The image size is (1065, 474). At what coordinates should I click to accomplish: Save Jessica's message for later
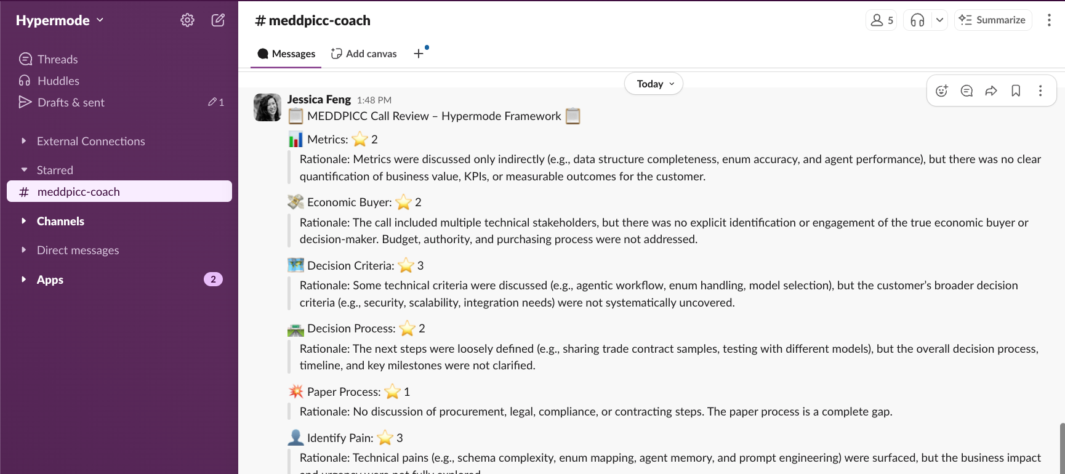click(x=1016, y=90)
